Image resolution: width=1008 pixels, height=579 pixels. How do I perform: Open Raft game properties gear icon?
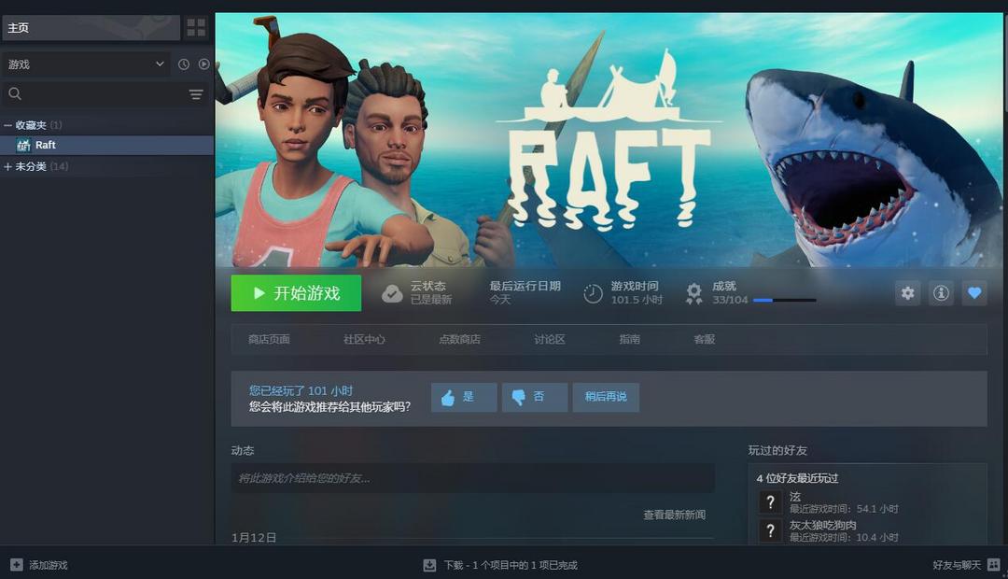click(x=907, y=292)
